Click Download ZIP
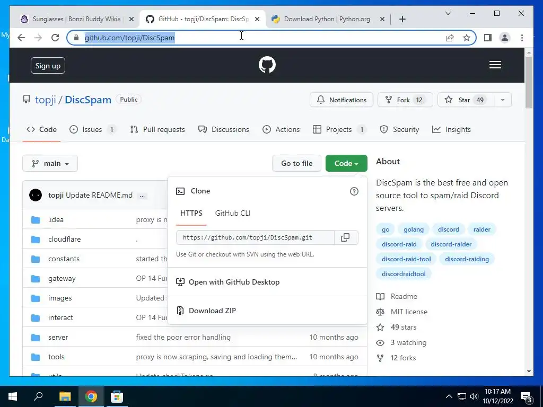Image resolution: width=543 pixels, height=407 pixels. 212,311
